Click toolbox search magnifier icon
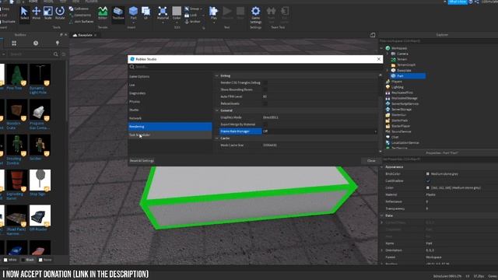This screenshot has height=280, width=498. pos(55,54)
